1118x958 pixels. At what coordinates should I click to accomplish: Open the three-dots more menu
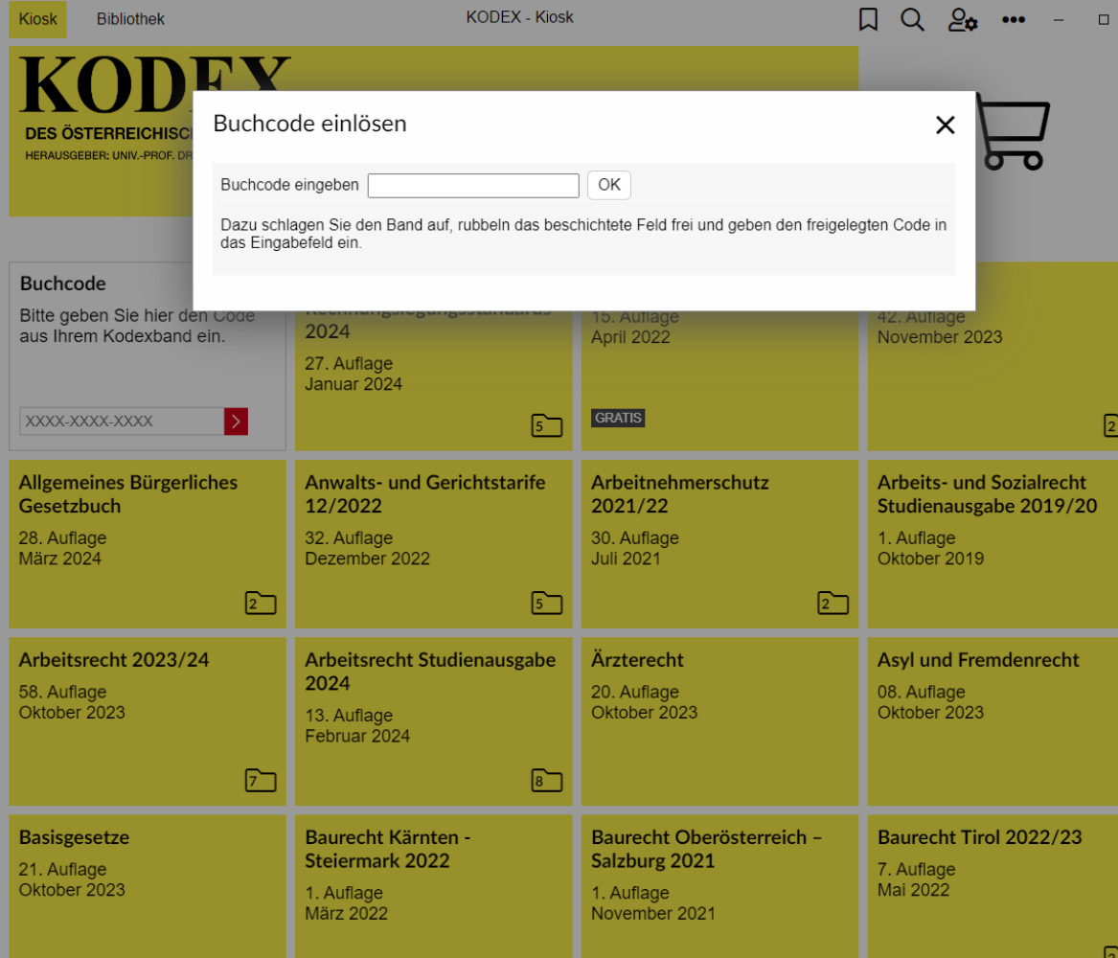coord(1014,19)
